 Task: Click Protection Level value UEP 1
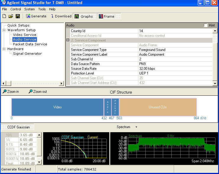click(175, 73)
